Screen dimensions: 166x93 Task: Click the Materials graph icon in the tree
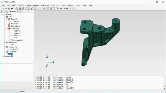[x=7, y=42]
